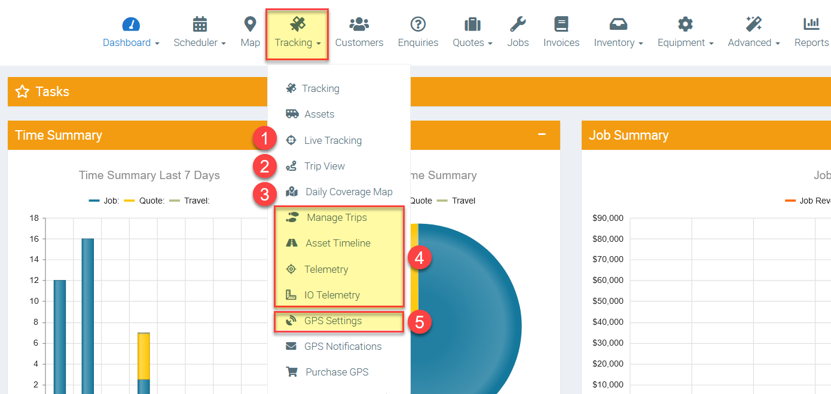
Task: Click the Invoices book icon
Action: 561,24
